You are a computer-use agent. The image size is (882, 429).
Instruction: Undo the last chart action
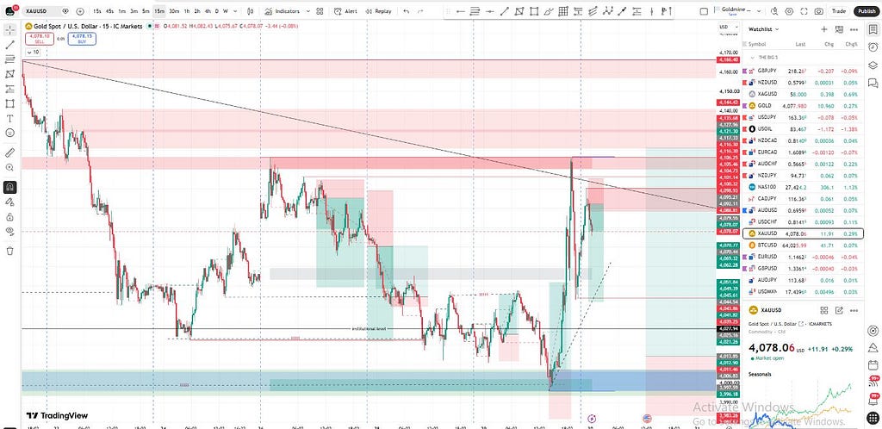pos(407,11)
